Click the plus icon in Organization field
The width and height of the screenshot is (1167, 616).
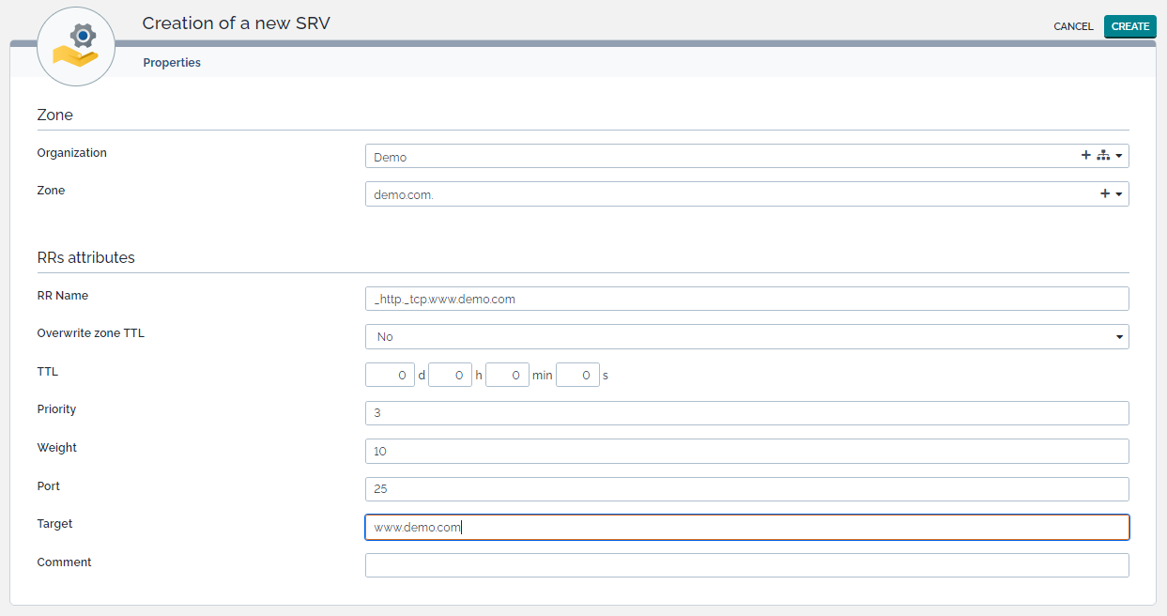tap(1086, 156)
